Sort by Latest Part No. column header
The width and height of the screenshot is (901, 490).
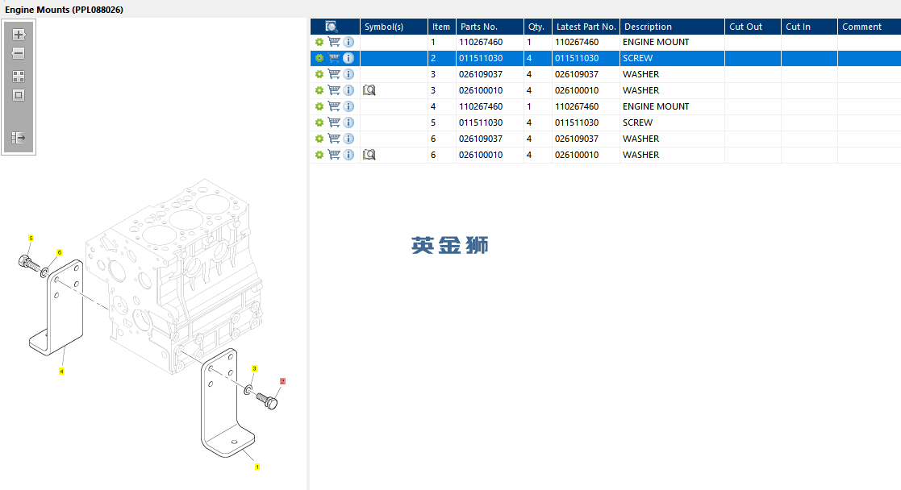click(x=586, y=27)
